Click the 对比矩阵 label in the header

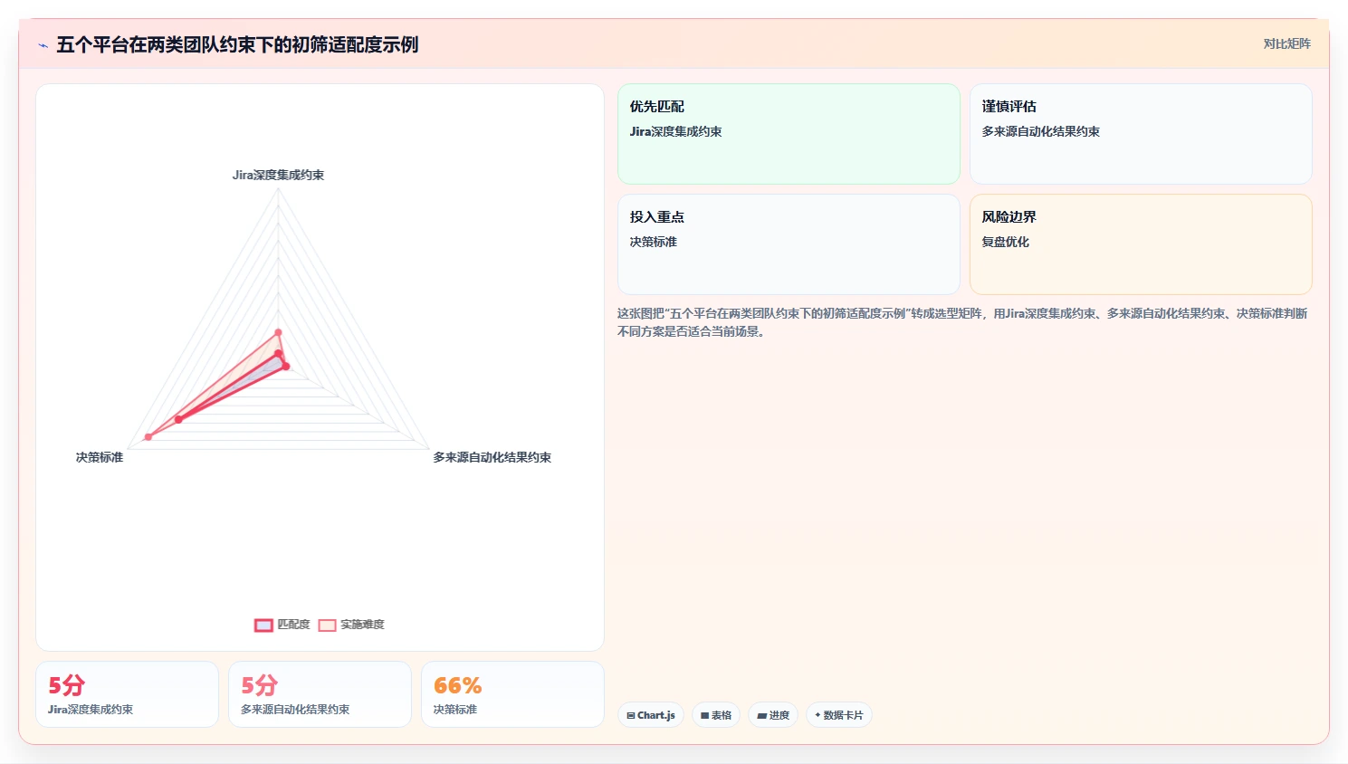pyautogui.click(x=1286, y=43)
